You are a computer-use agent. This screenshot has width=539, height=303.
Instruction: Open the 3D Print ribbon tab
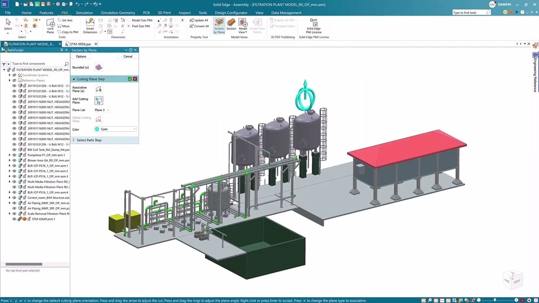coord(164,13)
